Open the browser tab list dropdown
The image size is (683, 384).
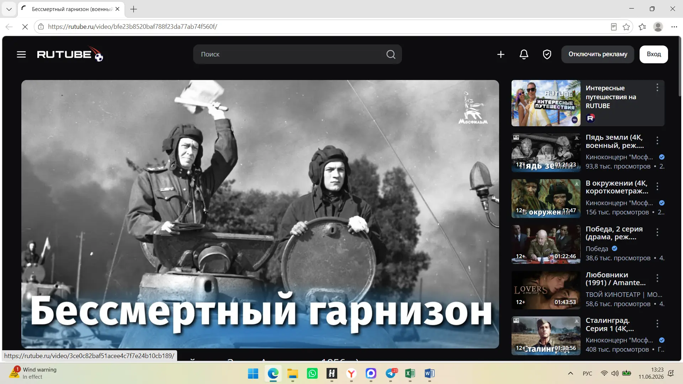click(9, 9)
